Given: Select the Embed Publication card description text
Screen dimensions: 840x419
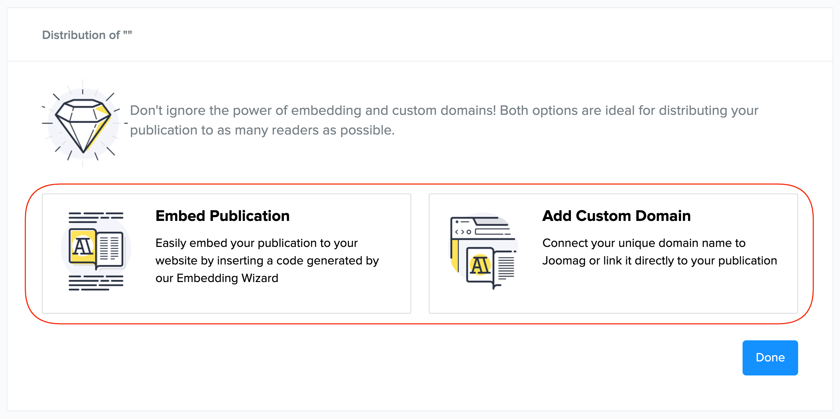Looking at the screenshot, I should pyautogui.click(x=267, y=261).
